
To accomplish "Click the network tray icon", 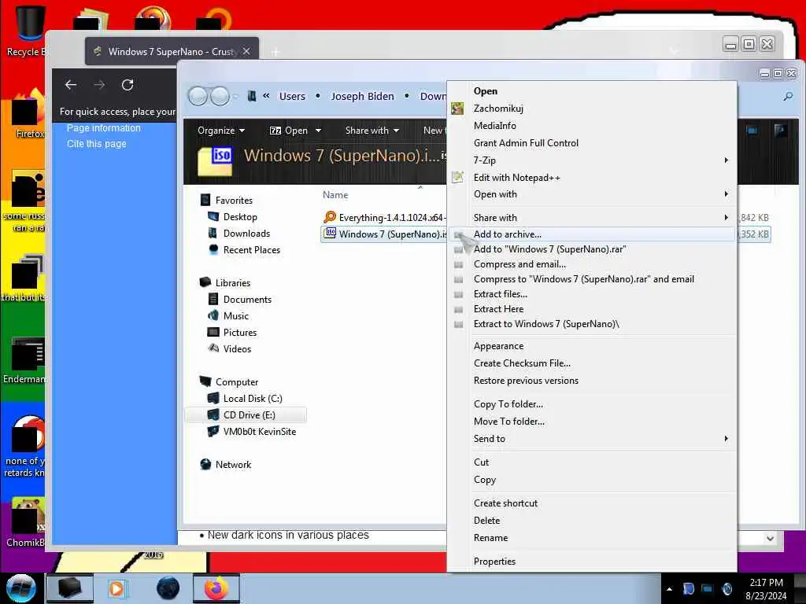I will pyautogui.click(x=708, y=588).
